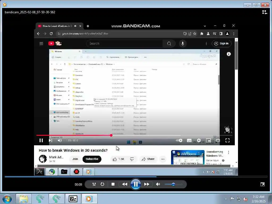Pause the YouTube player

[x=41, y=140]
